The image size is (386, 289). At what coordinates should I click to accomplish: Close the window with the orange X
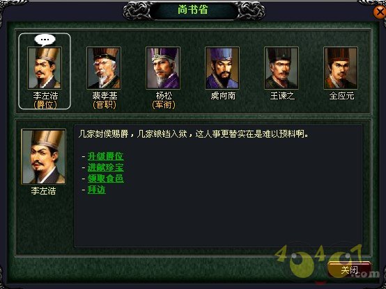tap(380, 12)
